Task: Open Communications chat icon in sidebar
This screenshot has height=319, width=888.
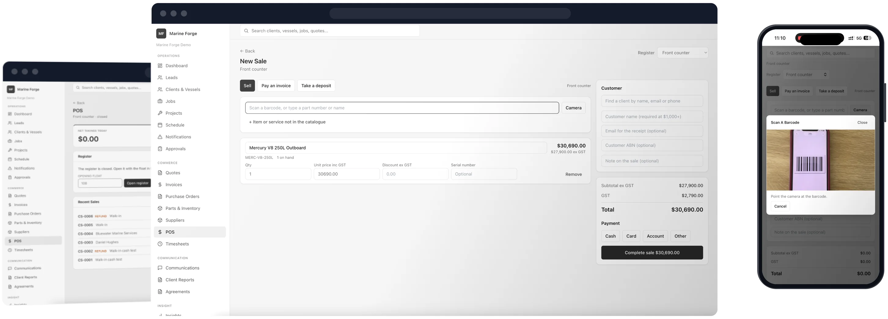Action: [x=160, y=268]
